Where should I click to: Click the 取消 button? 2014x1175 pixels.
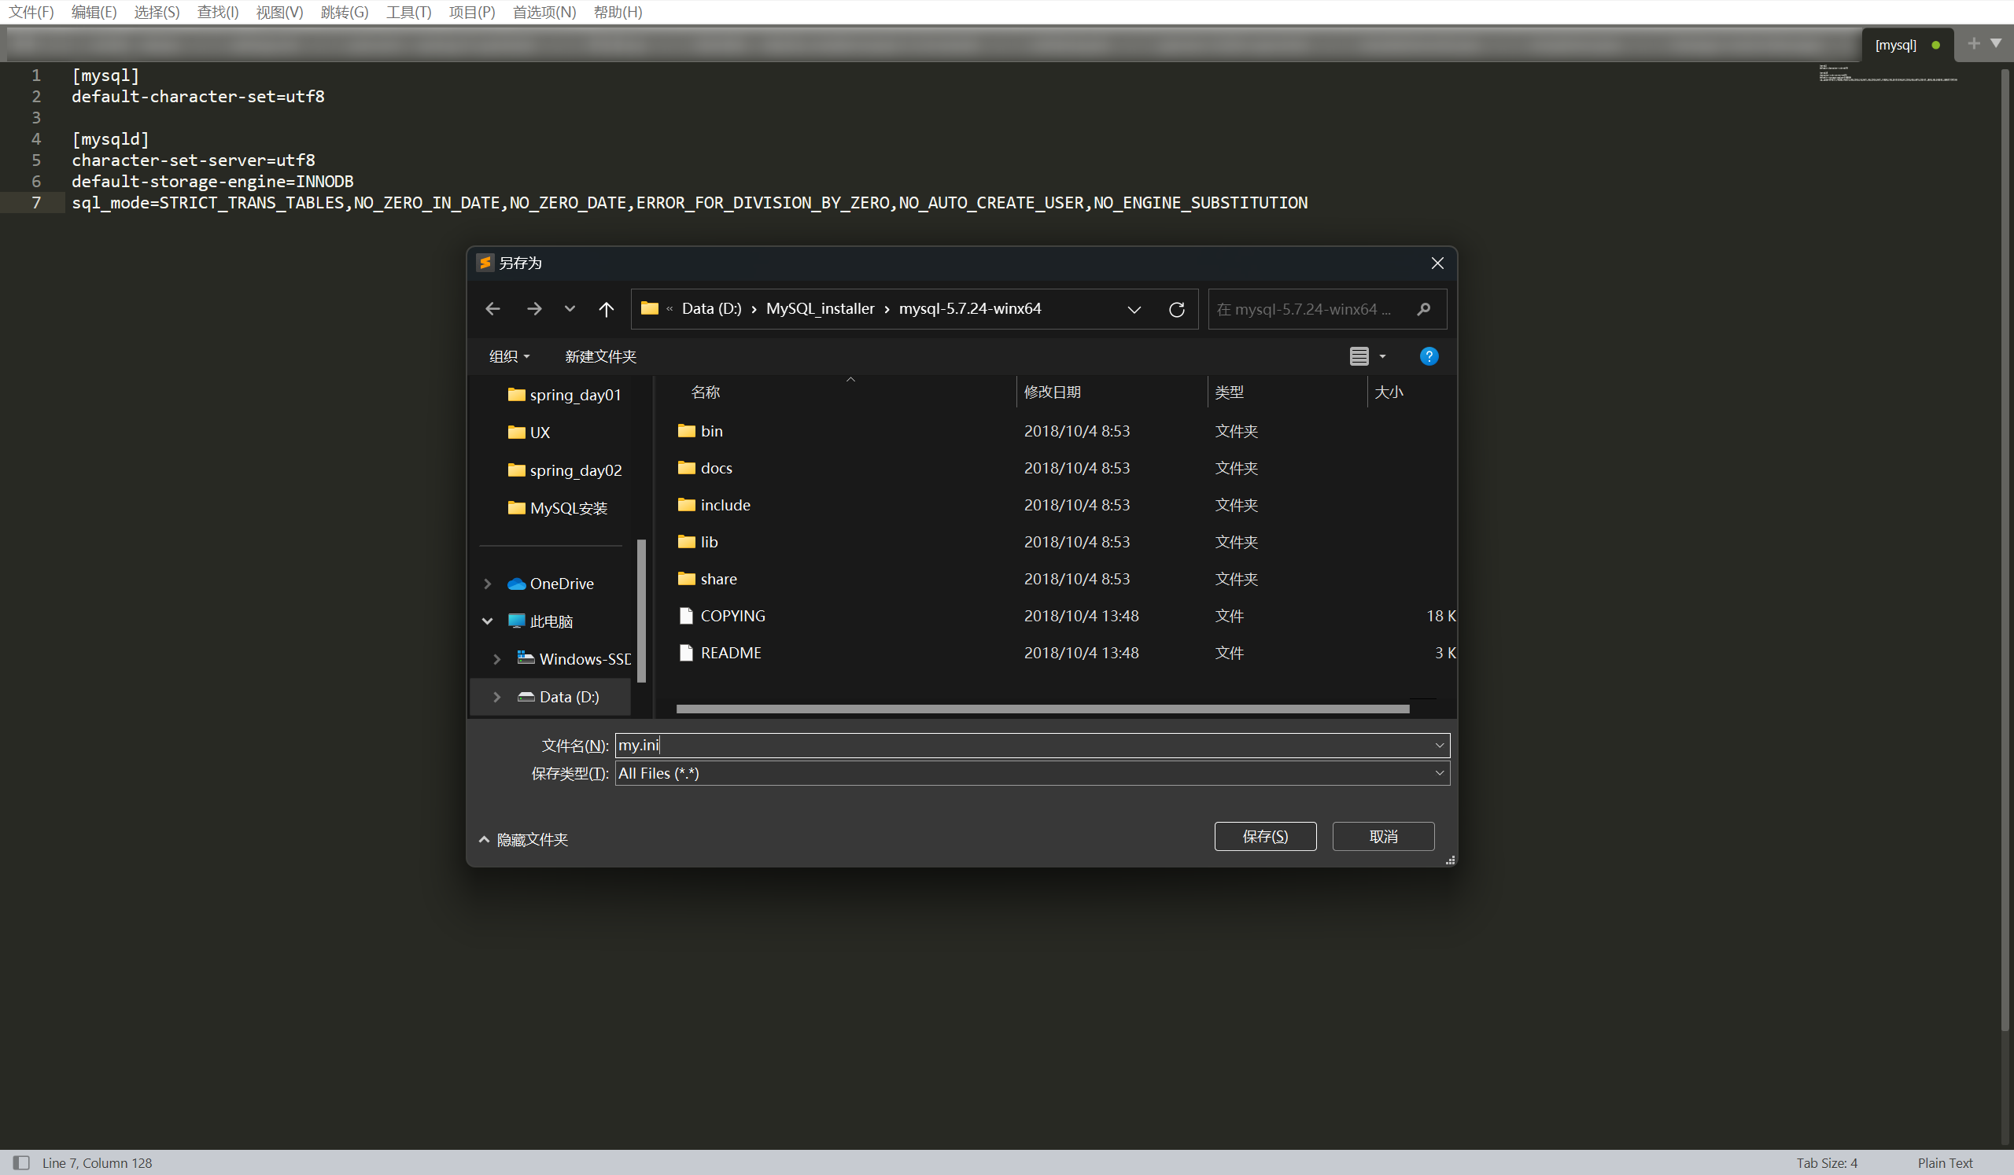[x=1382, y=835]
